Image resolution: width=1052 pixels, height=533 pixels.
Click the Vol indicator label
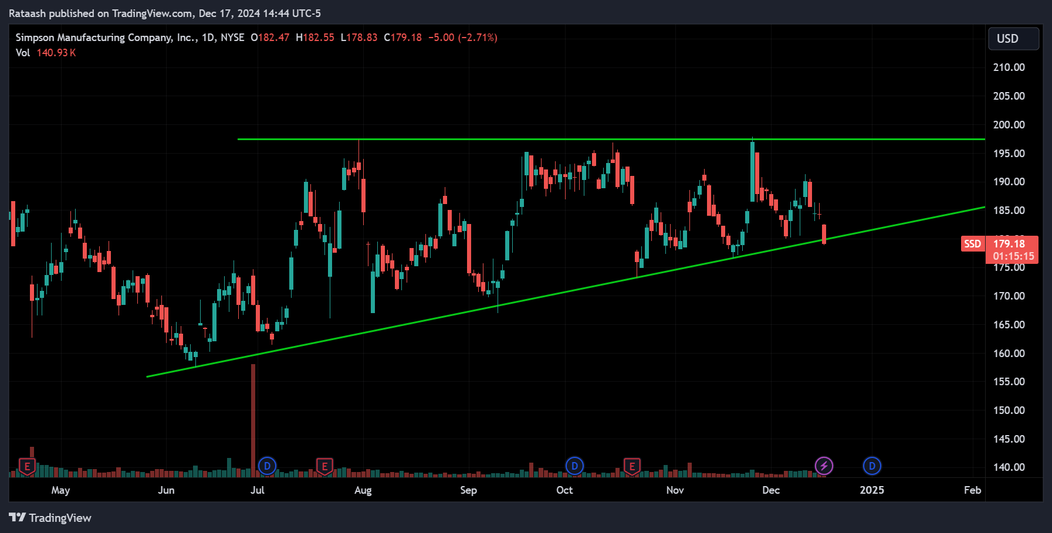23,53
